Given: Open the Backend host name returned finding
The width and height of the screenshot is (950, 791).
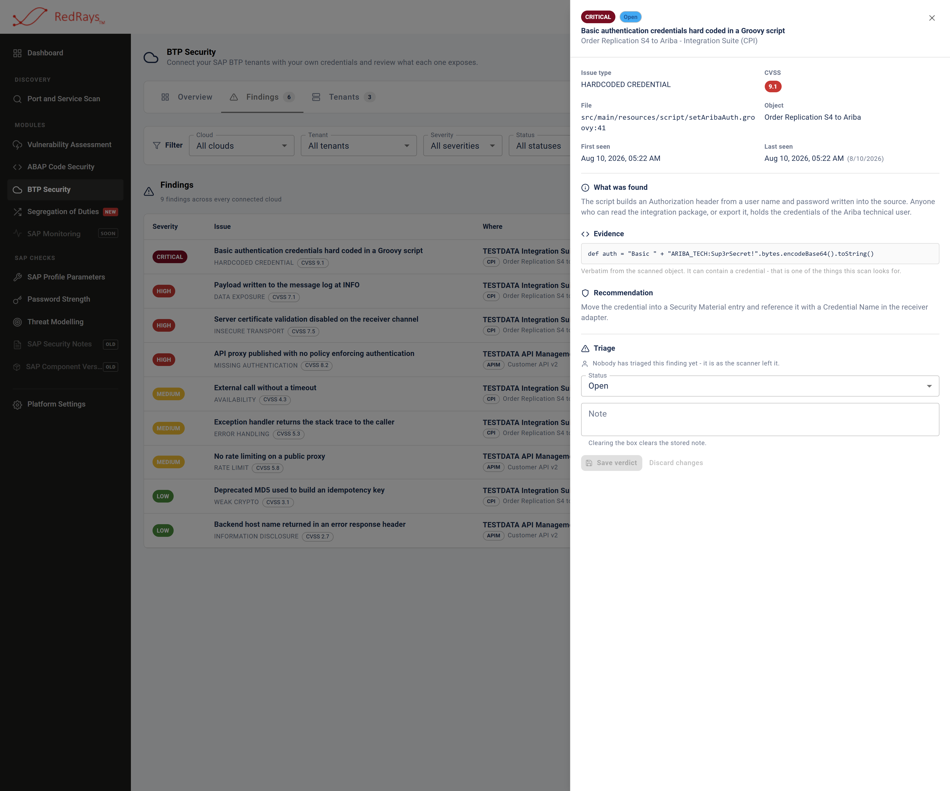Looking at the screenshot, I should pos(357,531).
